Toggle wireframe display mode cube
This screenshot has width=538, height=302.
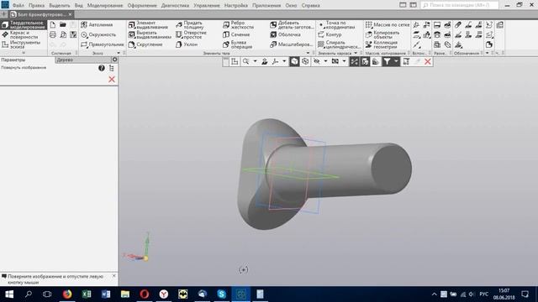tap(305, 61)
